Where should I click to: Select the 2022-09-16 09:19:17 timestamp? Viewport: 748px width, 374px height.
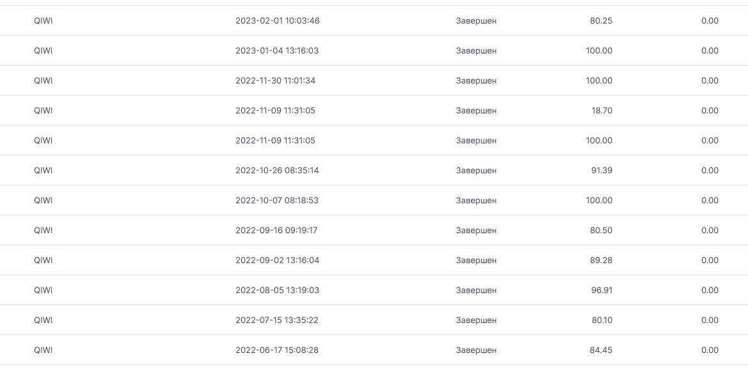pos(276,231)
